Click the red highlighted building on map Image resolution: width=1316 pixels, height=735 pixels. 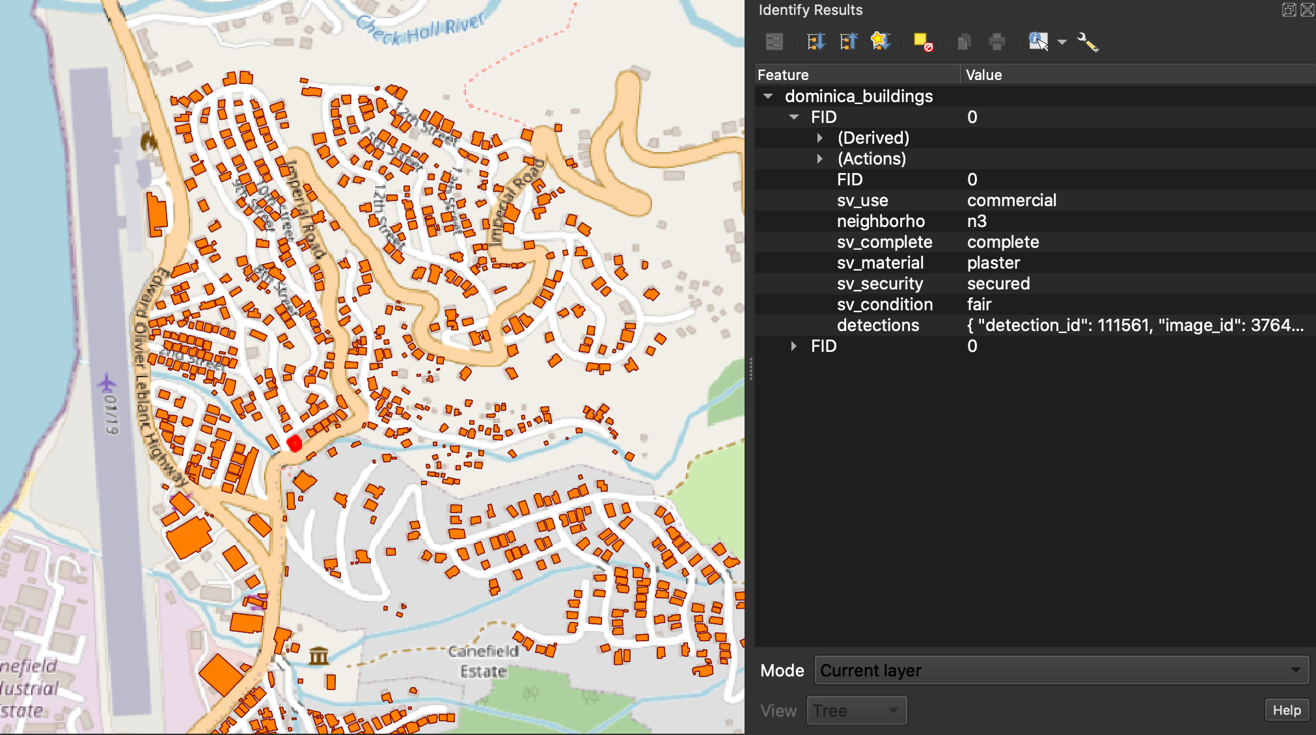294,444
